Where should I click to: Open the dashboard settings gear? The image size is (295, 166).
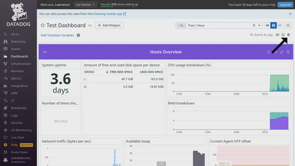[x=288, y=35]
